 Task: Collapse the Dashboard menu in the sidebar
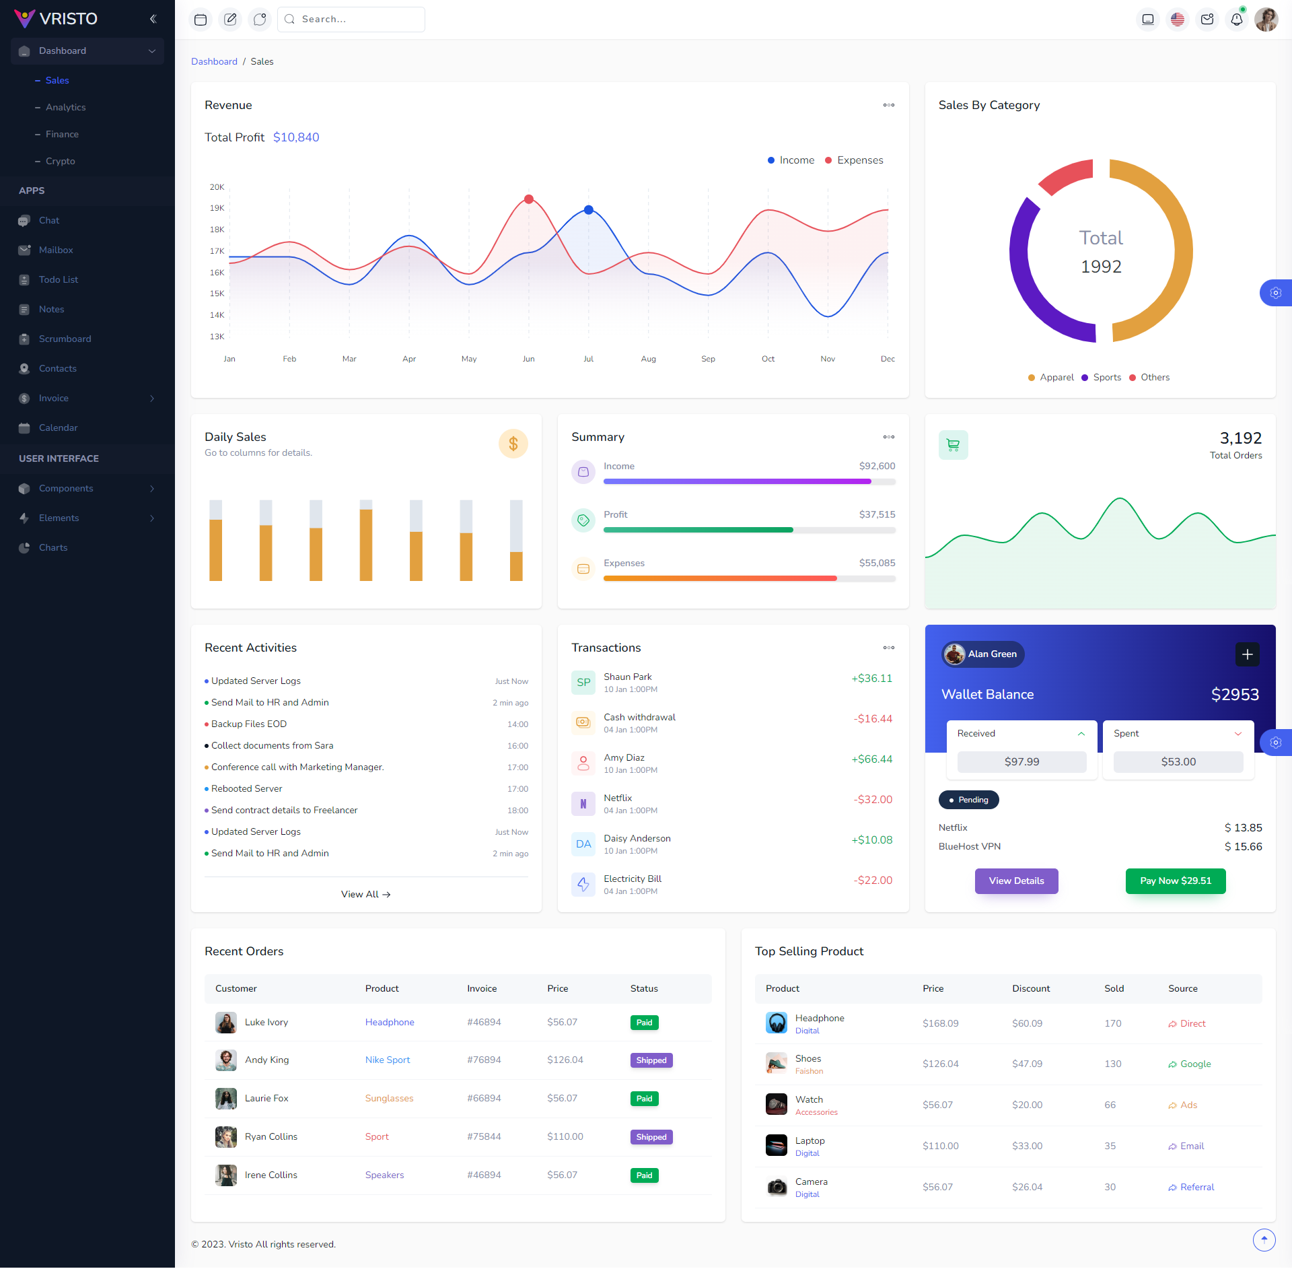(87, 50)
